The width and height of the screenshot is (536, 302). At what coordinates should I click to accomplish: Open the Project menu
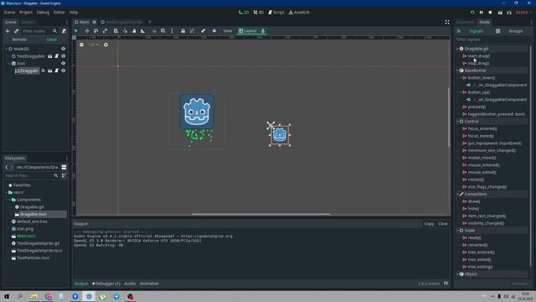tap(26, 13)
